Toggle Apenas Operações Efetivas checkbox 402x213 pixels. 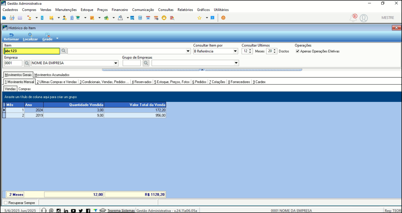point(297,51)
